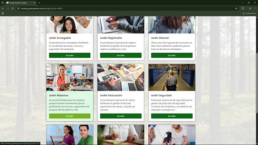
Task: Click the browser forward arrow
Action: coord(8,8)
